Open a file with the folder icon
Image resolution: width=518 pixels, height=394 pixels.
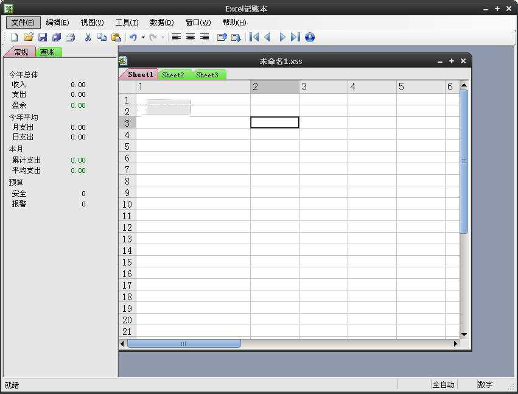29,37
